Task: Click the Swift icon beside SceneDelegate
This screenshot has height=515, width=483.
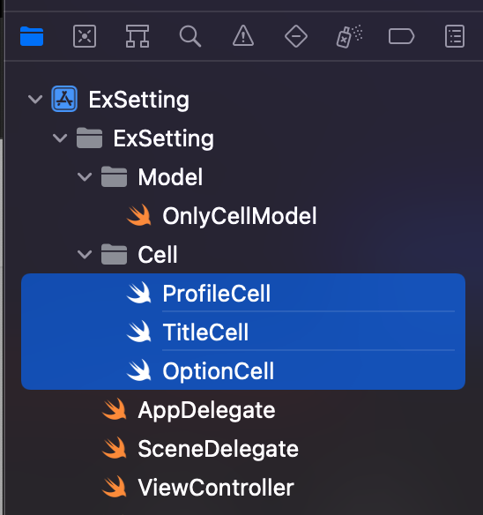Action: pyautogui.click(x=115, y=448)
